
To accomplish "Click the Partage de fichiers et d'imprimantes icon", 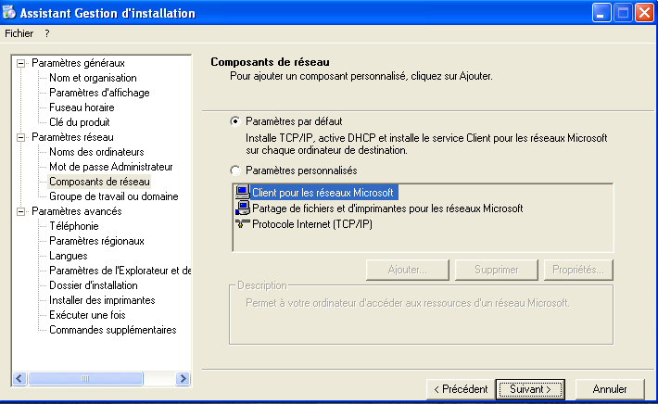I will pyautogui.click(x=242, y=208).
